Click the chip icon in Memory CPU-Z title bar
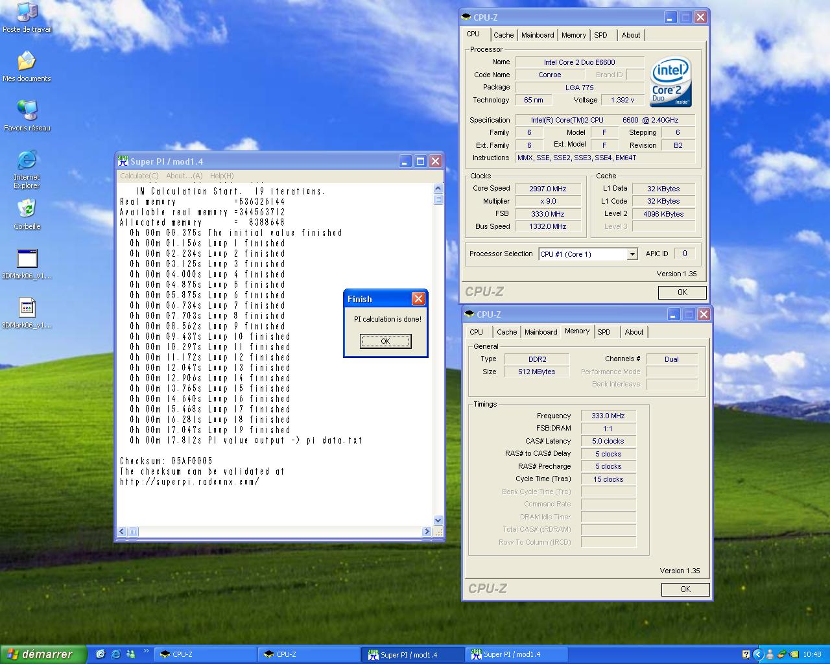The height and width of the screenshot is (664, 830). (x=469, y=314)
